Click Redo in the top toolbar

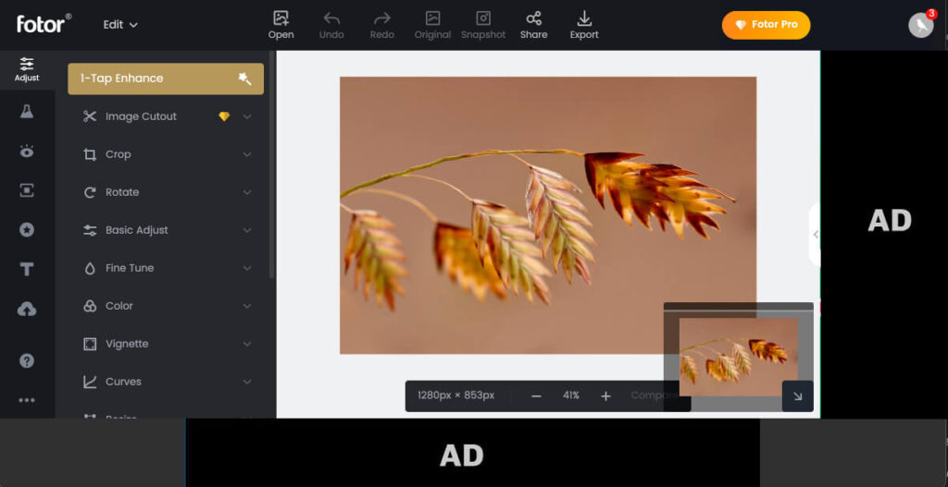tap(382, 25)
